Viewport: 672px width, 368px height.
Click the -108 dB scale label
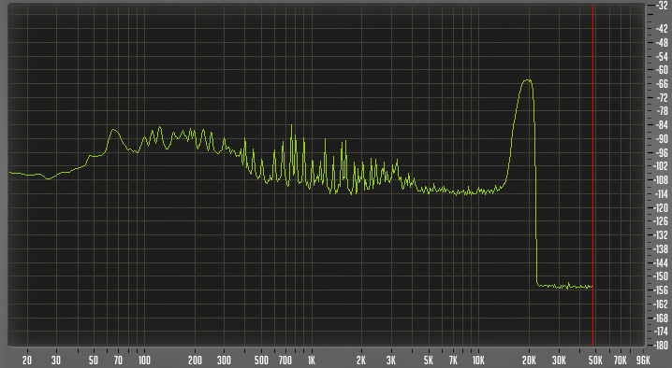662,180
